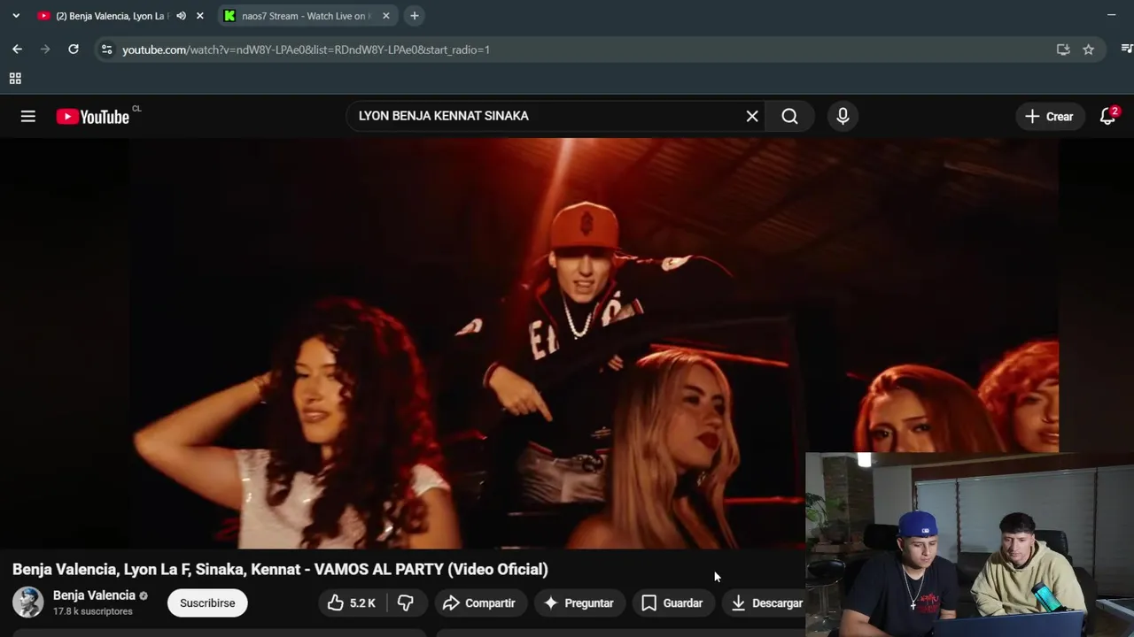Share video using Compartir
The image size is (1134, 637).
pyautogui.click(x=479, y=602)
